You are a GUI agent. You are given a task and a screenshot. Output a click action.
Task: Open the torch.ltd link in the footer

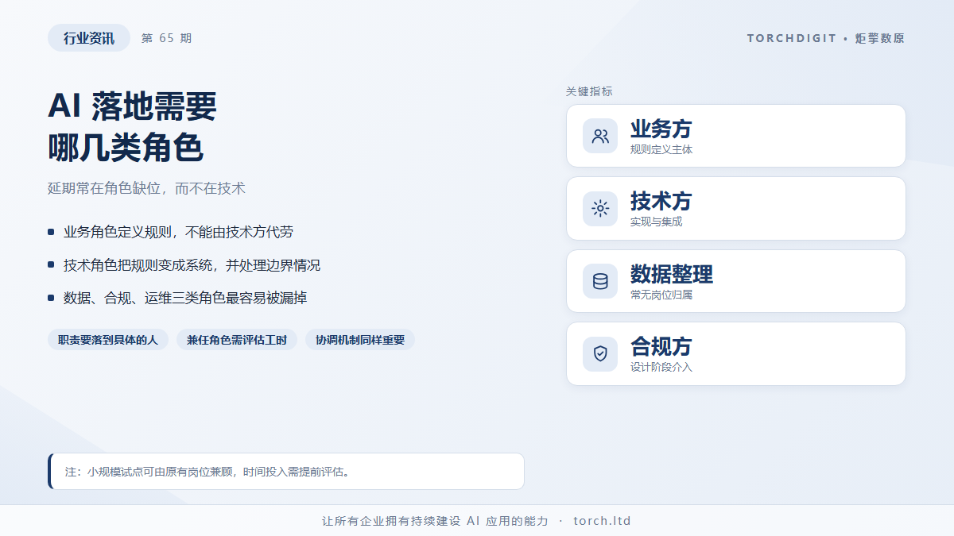point(602,521)
